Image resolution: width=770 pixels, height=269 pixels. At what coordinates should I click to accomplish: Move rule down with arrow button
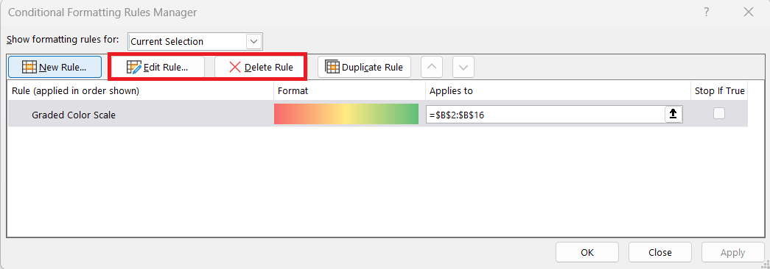point(463,67)
